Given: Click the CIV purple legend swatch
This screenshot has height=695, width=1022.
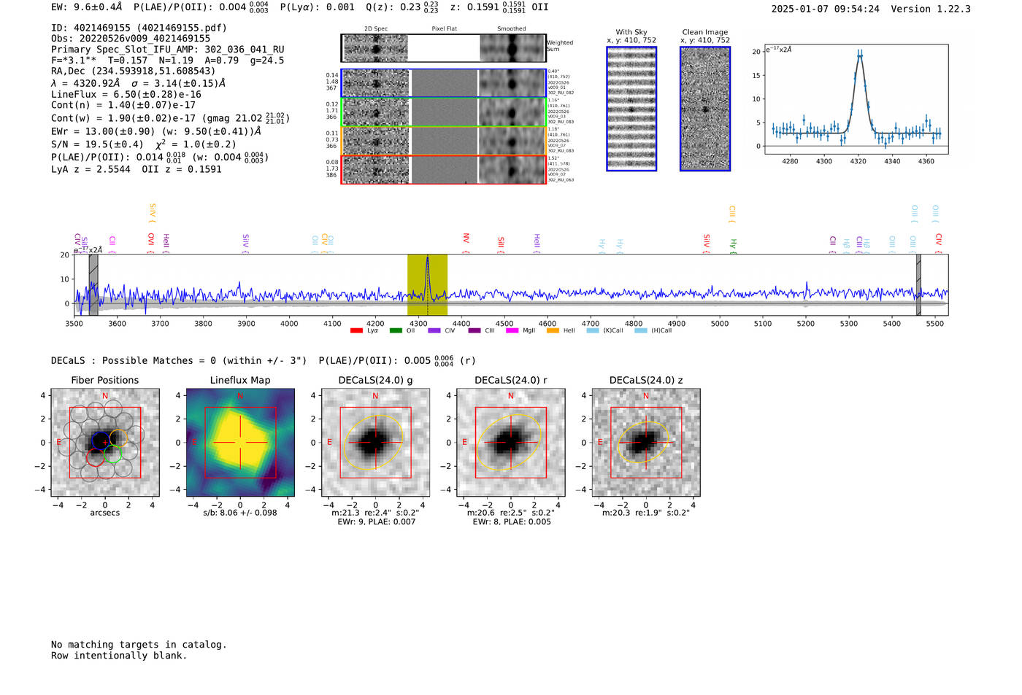Looking at the screenshot, I should (x=434, y=330).
